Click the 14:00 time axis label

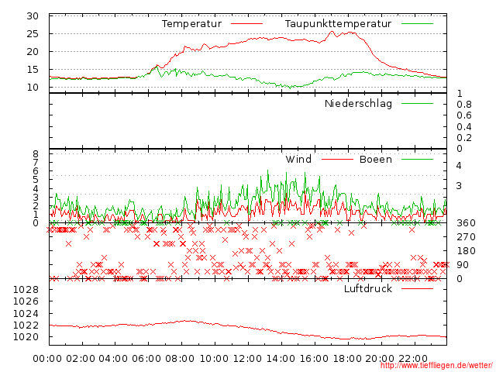pyautogui.click(x=281, y=359)
